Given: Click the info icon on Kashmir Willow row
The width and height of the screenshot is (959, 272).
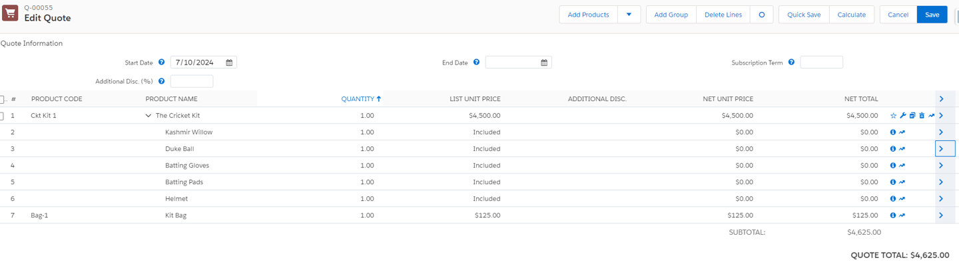Looking at the screenshot, I should click(893, 132).
